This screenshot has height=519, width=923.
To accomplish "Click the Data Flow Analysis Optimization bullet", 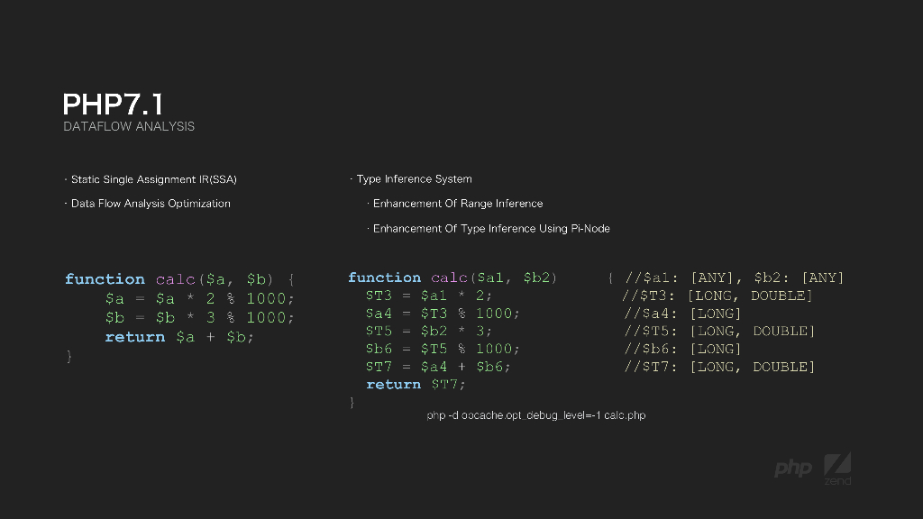I will click(x=150, y=204).
